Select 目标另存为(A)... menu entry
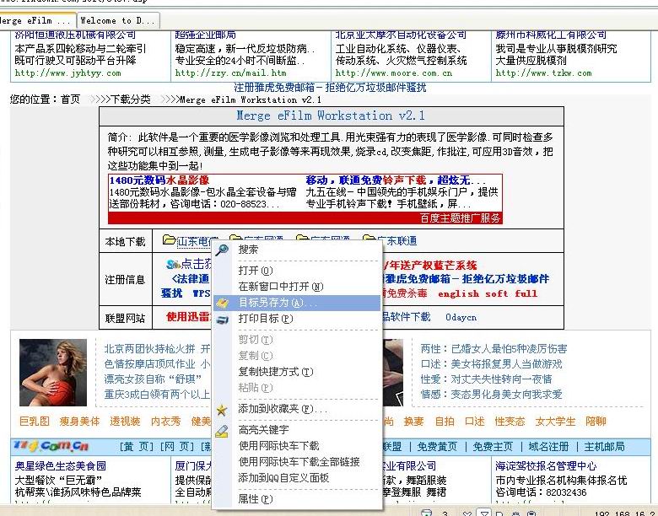This screenshot has height=516, width=658. point(297,303)
